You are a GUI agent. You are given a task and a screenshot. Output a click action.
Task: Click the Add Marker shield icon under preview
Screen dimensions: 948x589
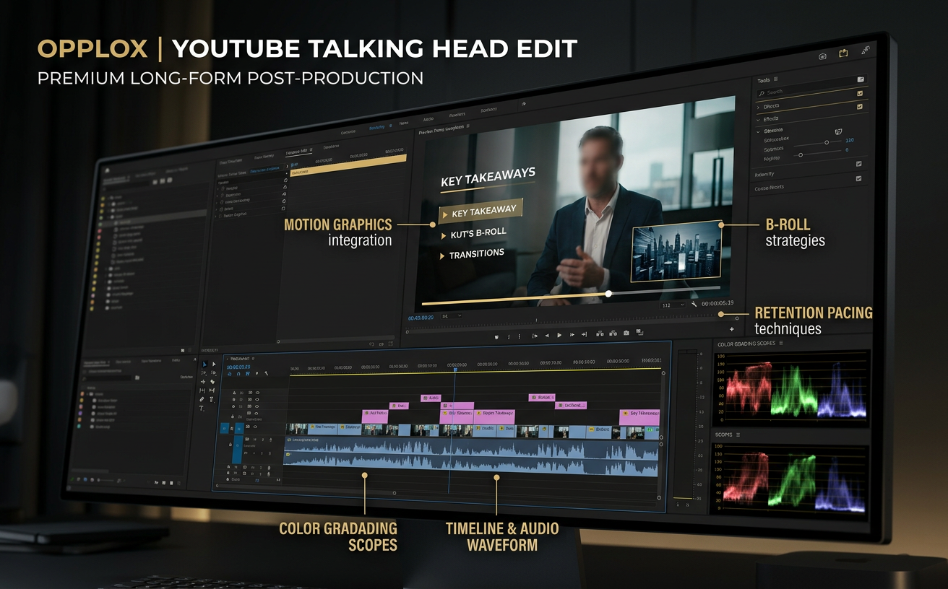[x=496, y=336]
